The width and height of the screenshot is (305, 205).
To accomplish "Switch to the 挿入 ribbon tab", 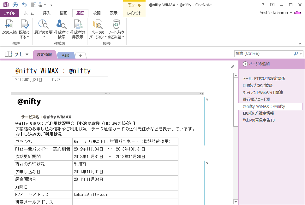I will 46,13.
